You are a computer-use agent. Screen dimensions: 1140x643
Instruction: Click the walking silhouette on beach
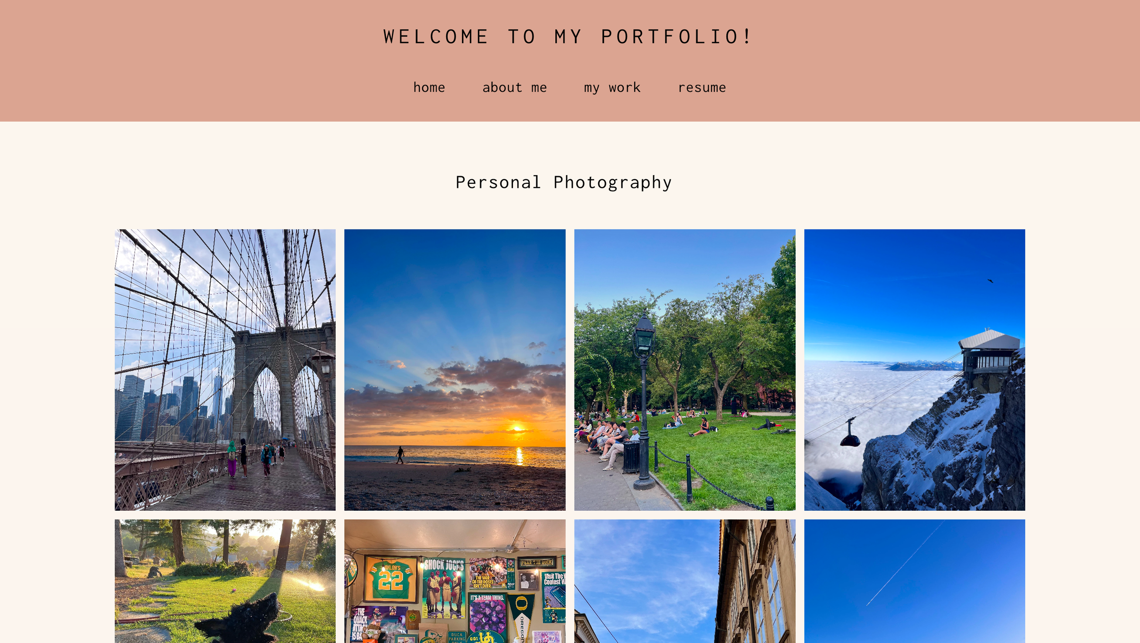click(x=400, y=455)
